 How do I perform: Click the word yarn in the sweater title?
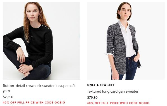point(6,91)
